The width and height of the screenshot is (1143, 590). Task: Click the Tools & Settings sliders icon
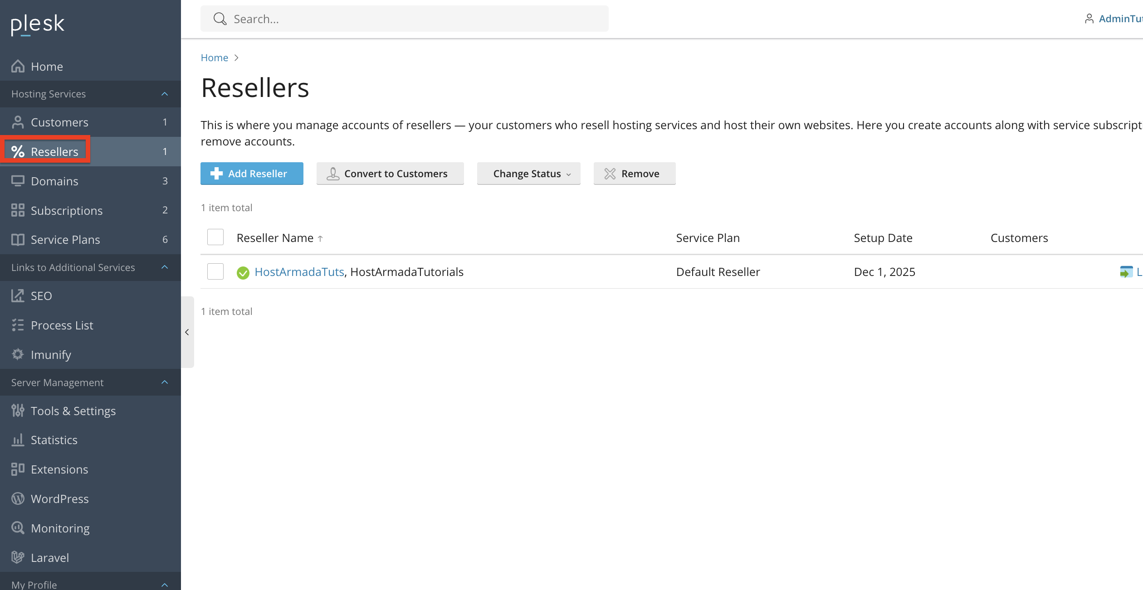tap(18, 411)
